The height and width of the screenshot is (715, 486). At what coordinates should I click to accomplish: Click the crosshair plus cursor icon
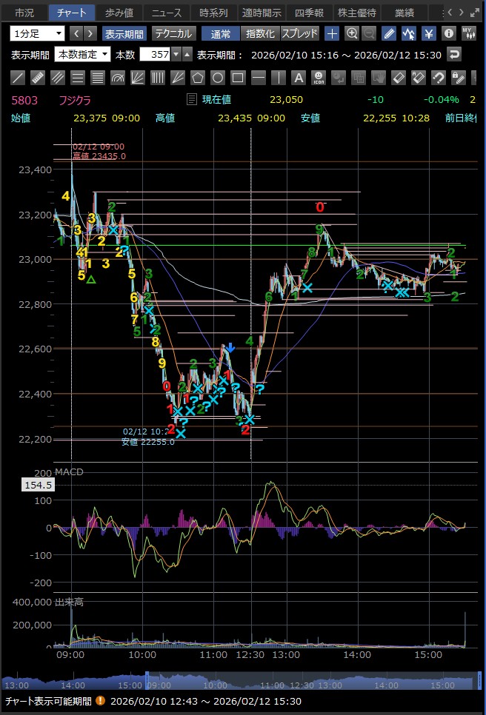click(333, 33)
